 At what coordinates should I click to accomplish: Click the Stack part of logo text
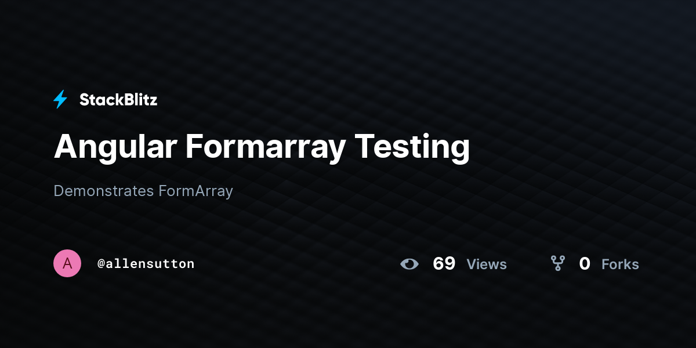(x=99, y=100)
